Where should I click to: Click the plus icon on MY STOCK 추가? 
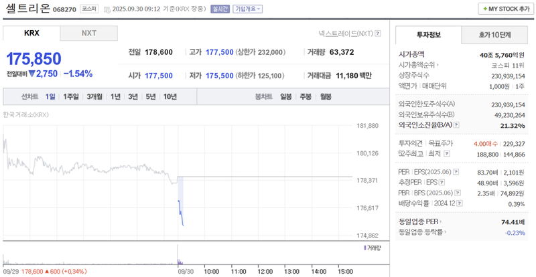click(484, 9)
